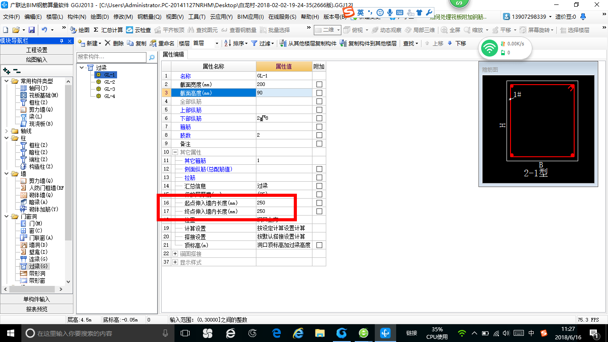Run 汇总计算 summary calculation

(x=108, y=30)
